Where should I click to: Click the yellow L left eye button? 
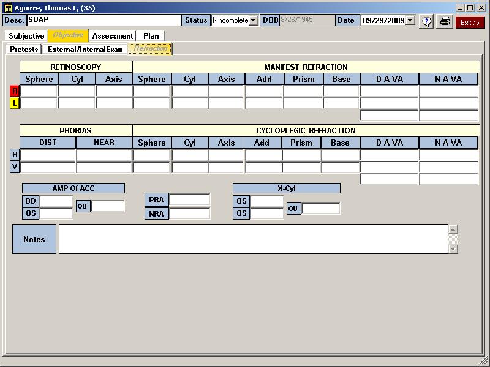tap(15, 103)
